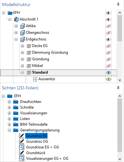Viewport: 124px width, 162px height.
Task: Click the Aussentür list icon
Action: pyautogui.click(x=35, y=79)
